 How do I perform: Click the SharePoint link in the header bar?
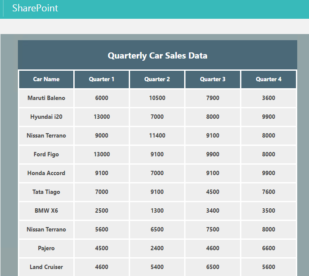(35, 8)
